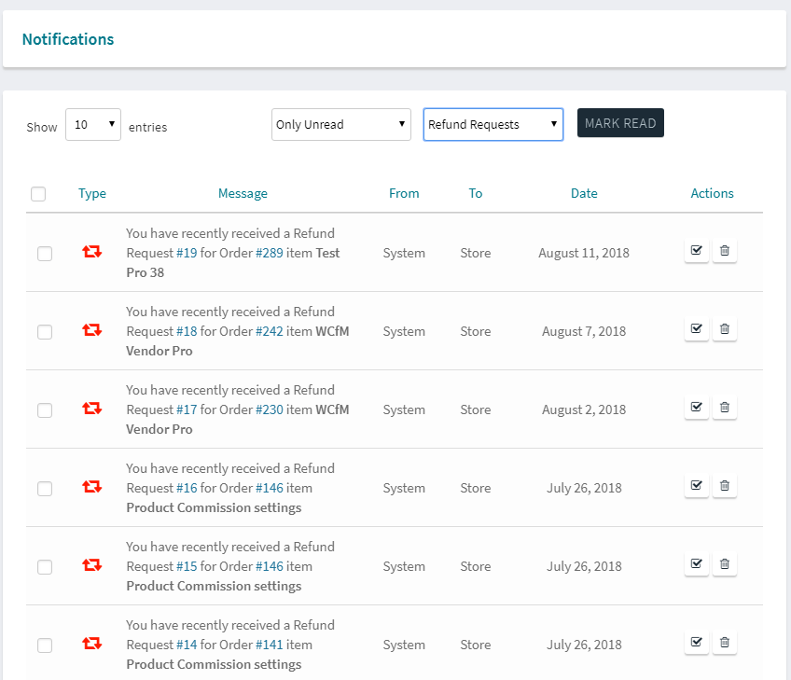This screenshot has height=680, width=791.
Task: Open Order #289 link
Action: click(x=270, y=253)
